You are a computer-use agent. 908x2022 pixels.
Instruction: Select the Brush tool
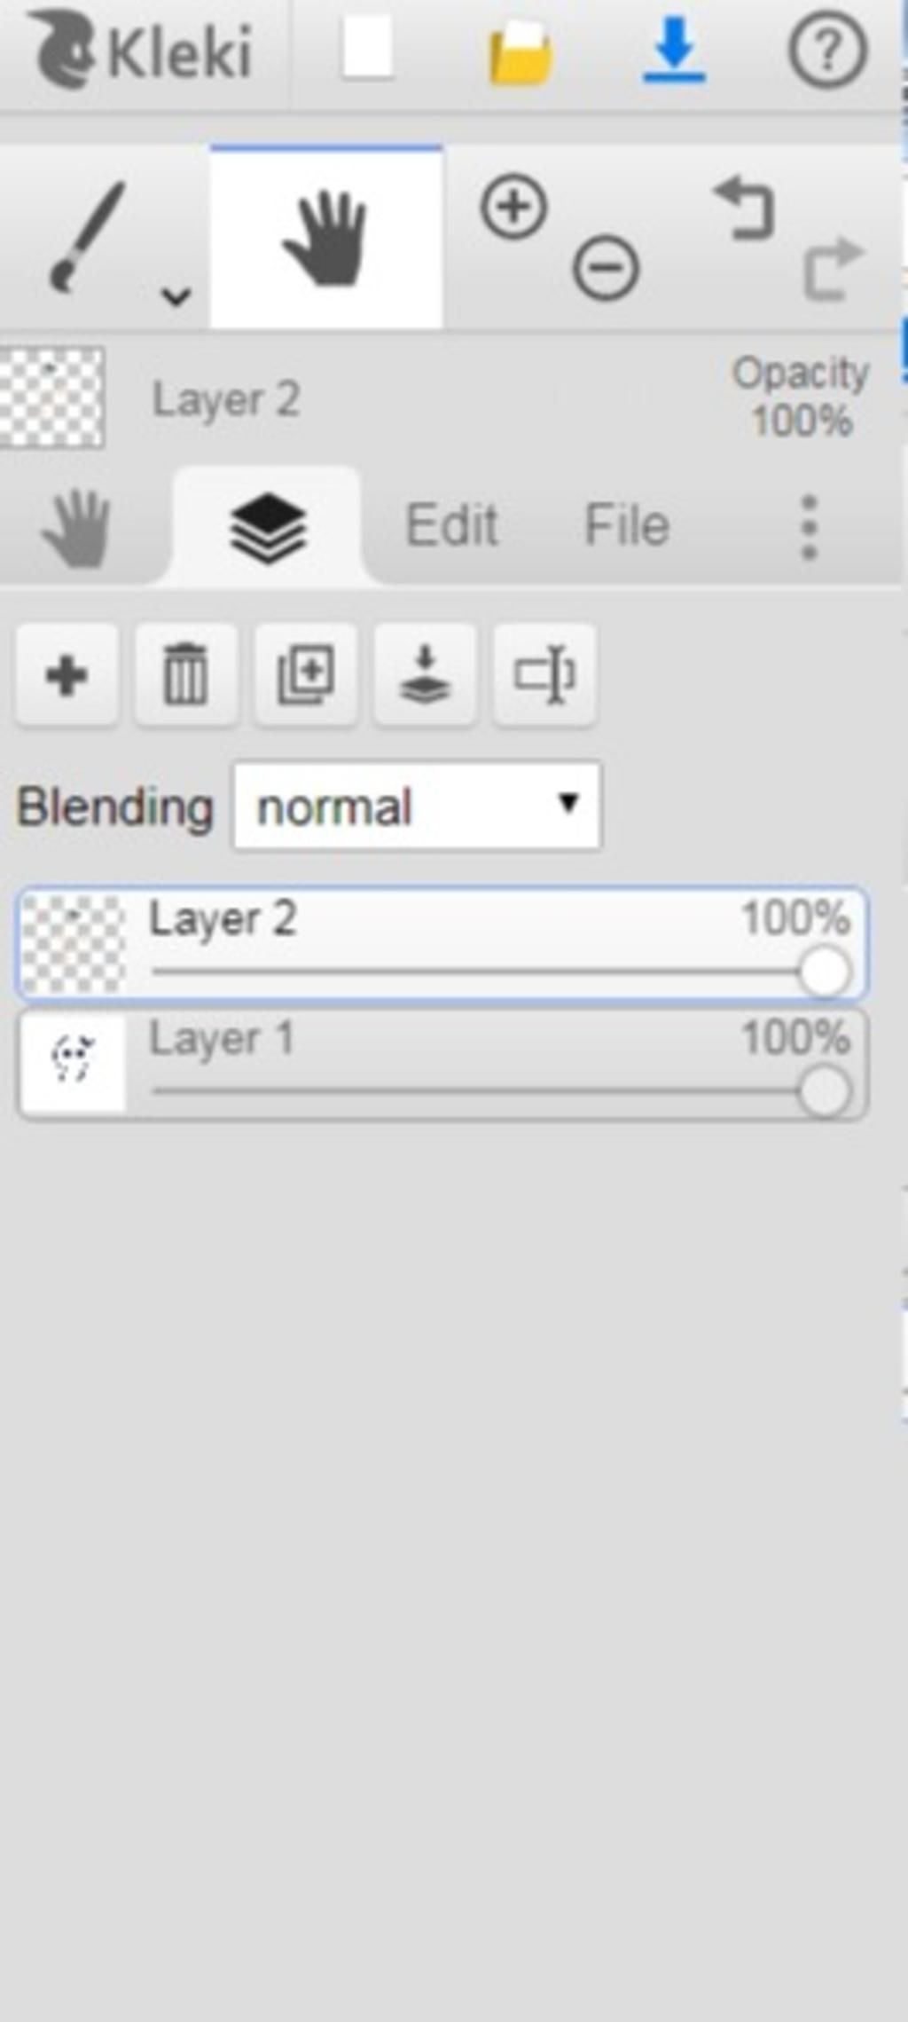[x=87, y=237]
